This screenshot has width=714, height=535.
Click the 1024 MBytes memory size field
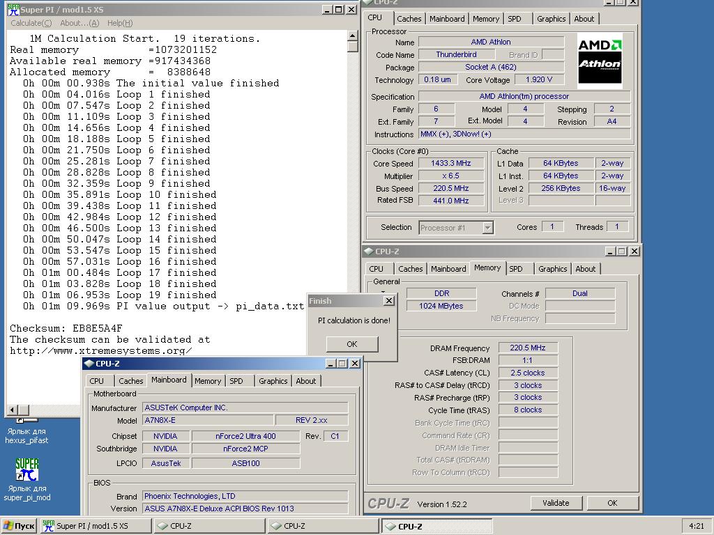coord(441,307)
